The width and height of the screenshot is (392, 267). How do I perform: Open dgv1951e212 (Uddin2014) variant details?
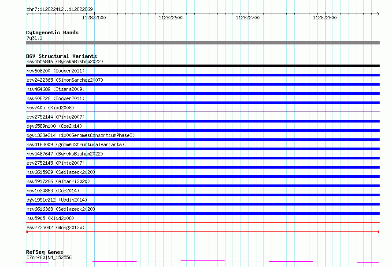57,200
